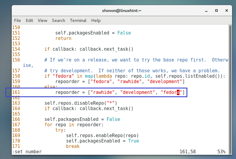Click the wrapped text 'ise,'
236x159 pixels.
click(28, 65)
